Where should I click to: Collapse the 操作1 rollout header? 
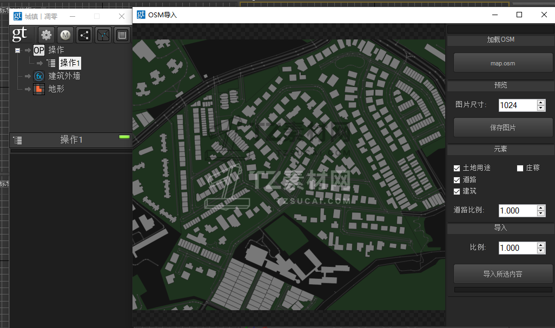click(x=71, y=140)
